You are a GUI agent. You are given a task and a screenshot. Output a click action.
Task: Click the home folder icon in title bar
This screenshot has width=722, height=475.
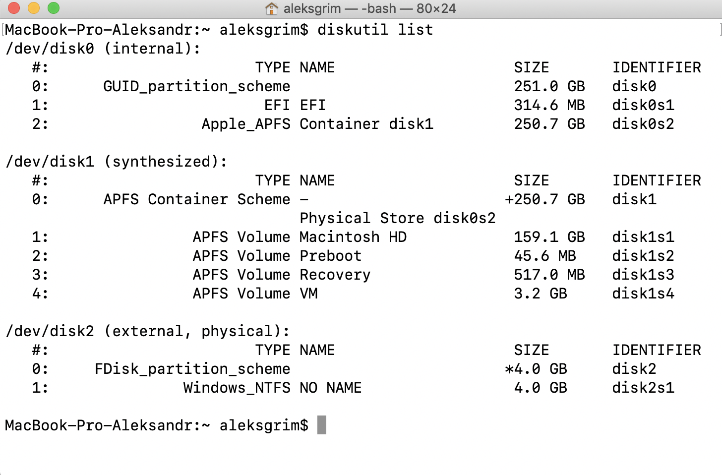271,8
